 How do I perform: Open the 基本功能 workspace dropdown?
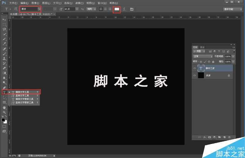(232, 9)
